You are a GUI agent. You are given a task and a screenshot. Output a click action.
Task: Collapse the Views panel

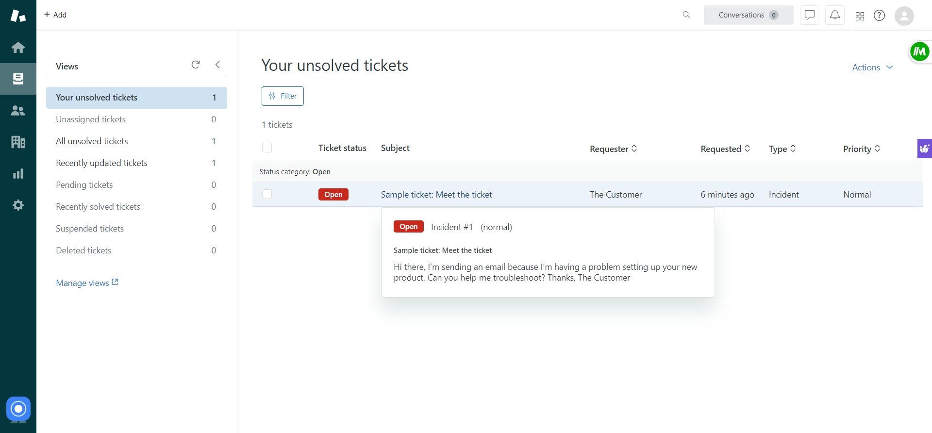tap(217, 64)
